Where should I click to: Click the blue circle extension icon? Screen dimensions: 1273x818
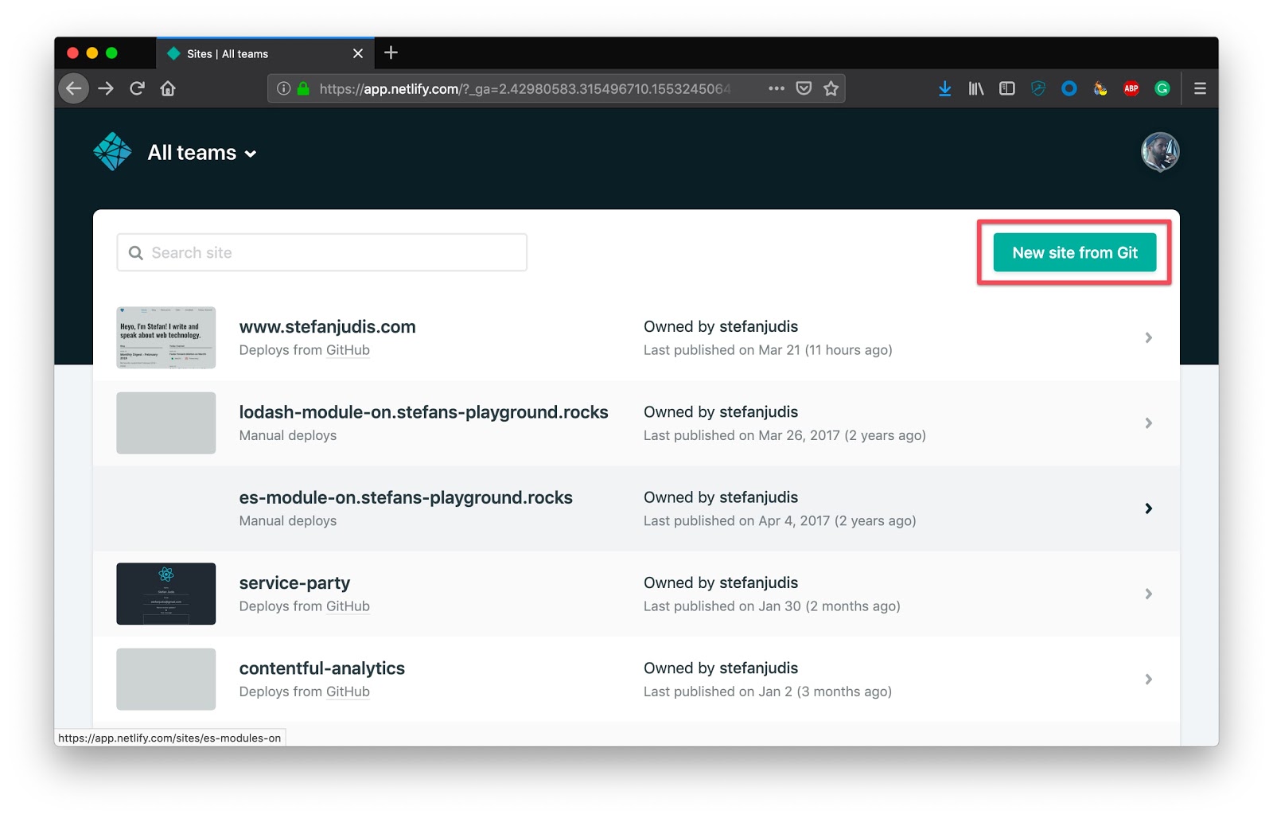(x=1069, y=88)
